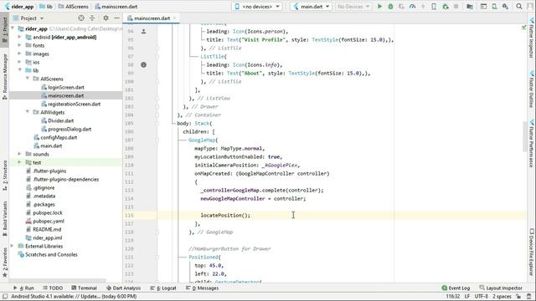Click the locate target icon in Project panel
The width and height of the screenshot is (536, 301).
(81, 18)
